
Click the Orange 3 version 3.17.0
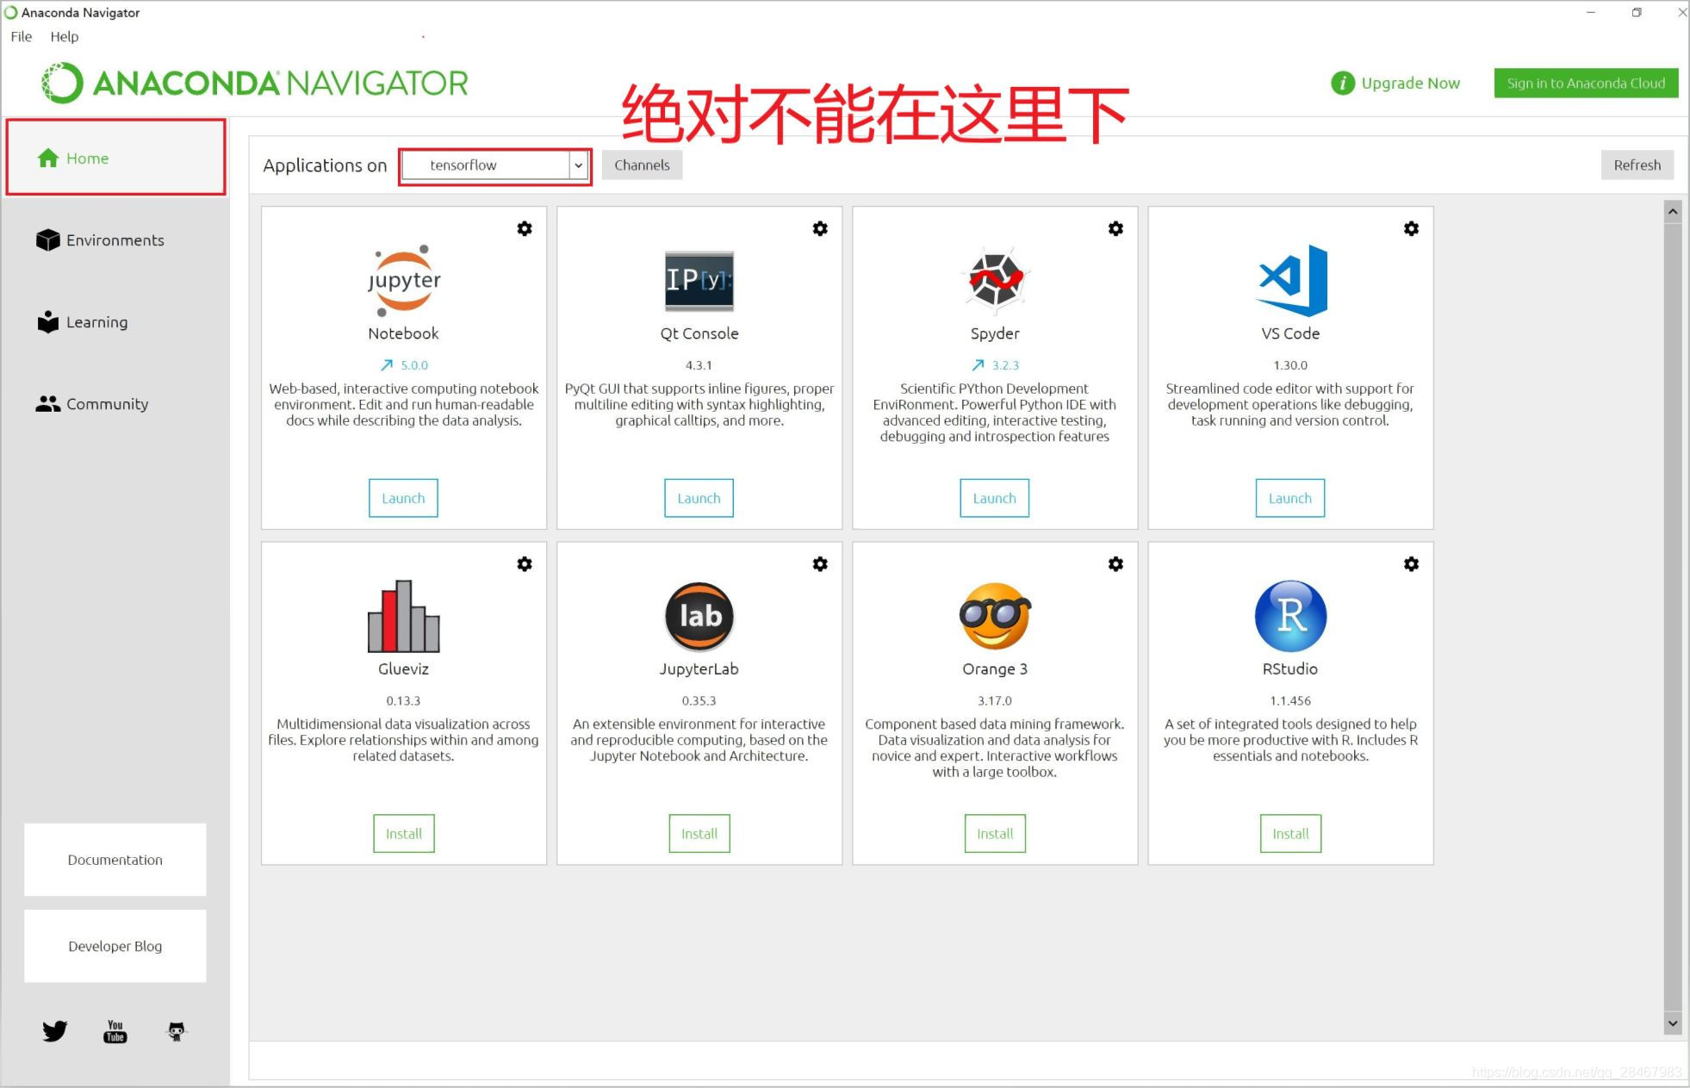(995, 701)
